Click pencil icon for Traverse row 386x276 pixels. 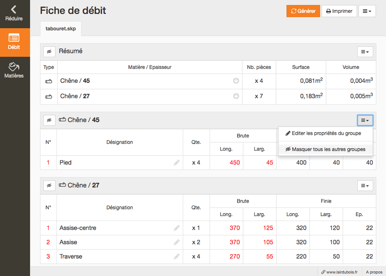(176, 256)
